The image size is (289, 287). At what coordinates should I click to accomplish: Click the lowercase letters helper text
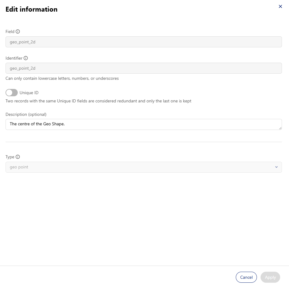62,78
